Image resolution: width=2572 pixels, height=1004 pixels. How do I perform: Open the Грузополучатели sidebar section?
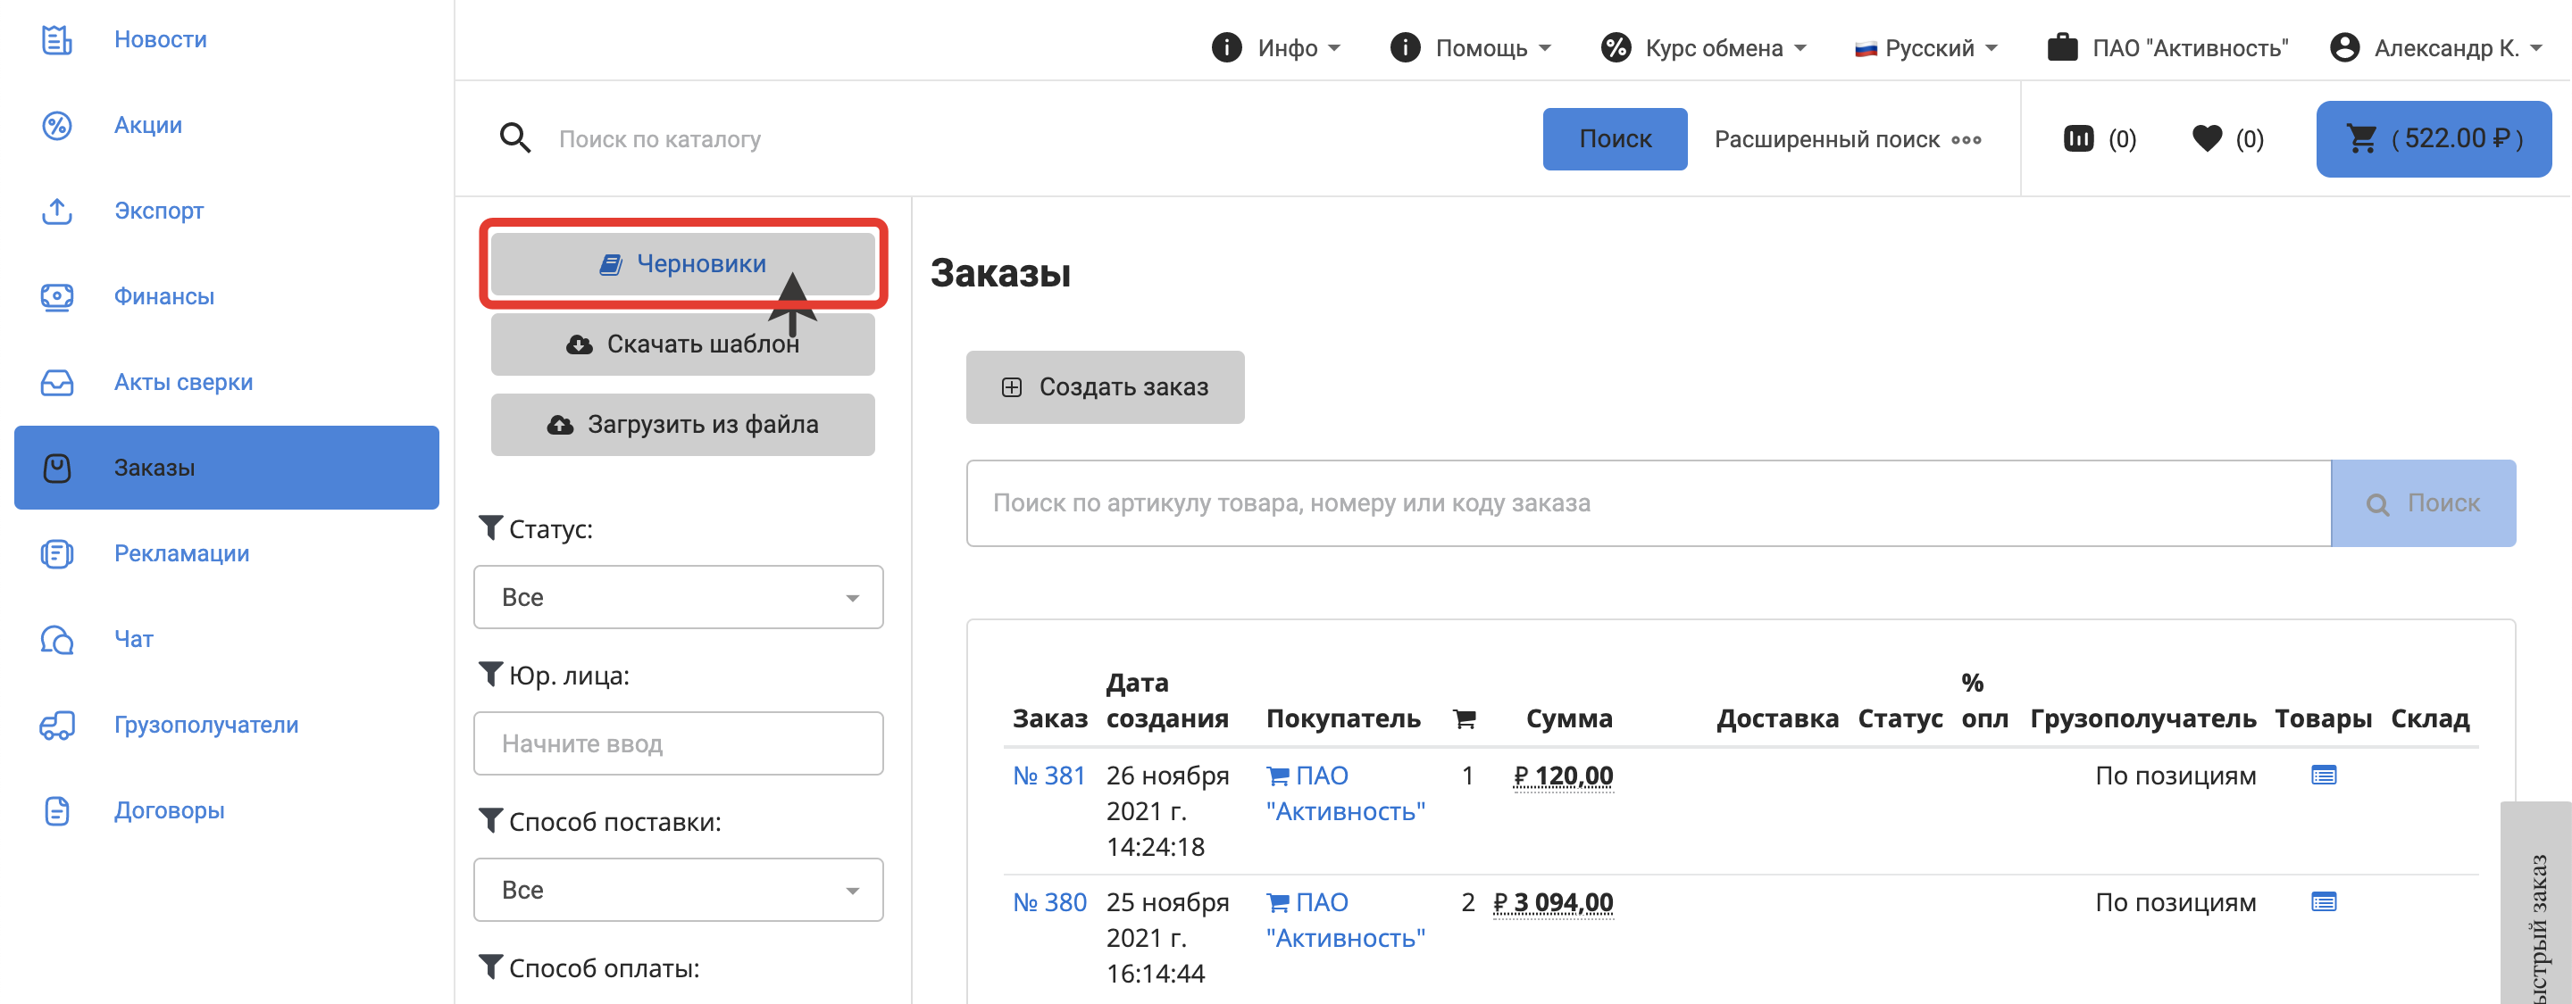tap(205, 725)
